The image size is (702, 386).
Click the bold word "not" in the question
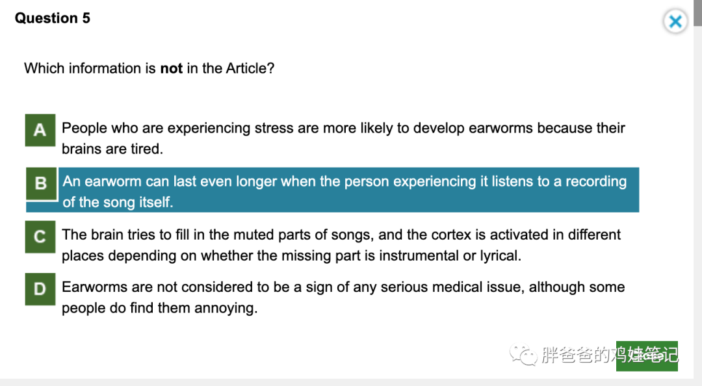(x=171, y=68)
